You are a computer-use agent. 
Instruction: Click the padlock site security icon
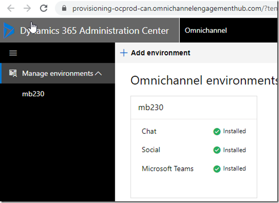[64, 8]
